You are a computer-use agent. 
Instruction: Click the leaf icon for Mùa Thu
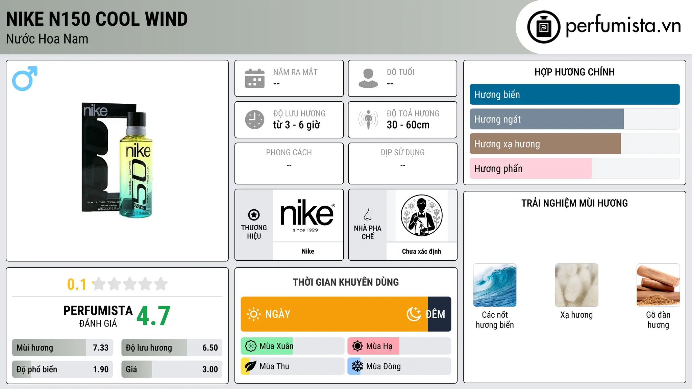(x=251, y=366)
